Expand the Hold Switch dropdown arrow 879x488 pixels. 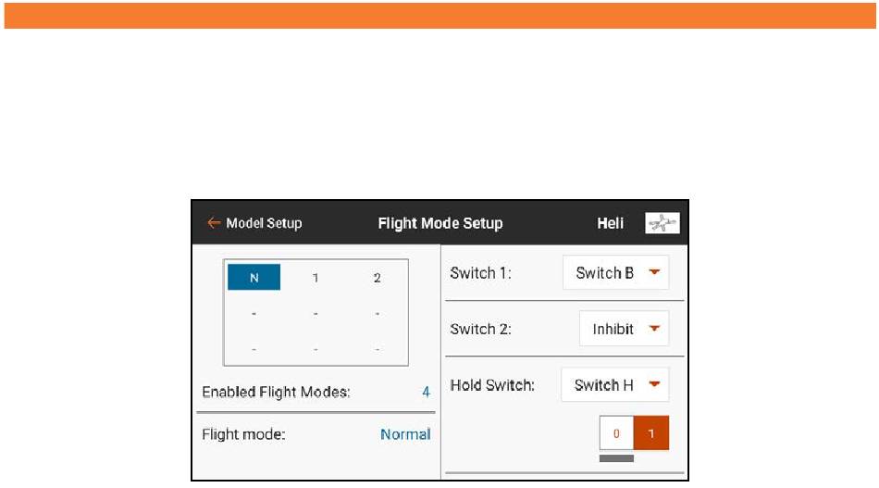[654, 384]
